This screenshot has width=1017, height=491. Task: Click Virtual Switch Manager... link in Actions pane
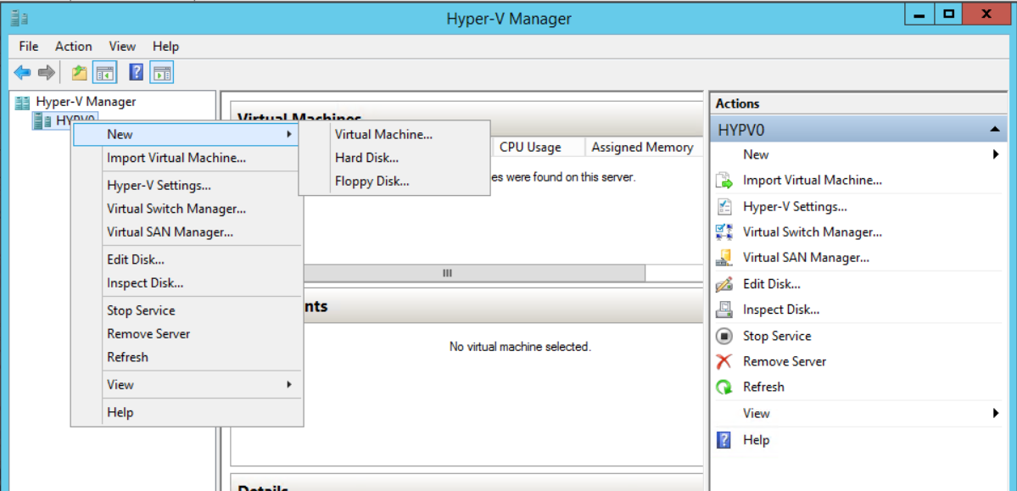pos(812,232)
